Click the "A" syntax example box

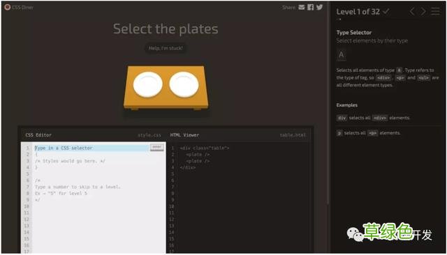click(342, 54)
